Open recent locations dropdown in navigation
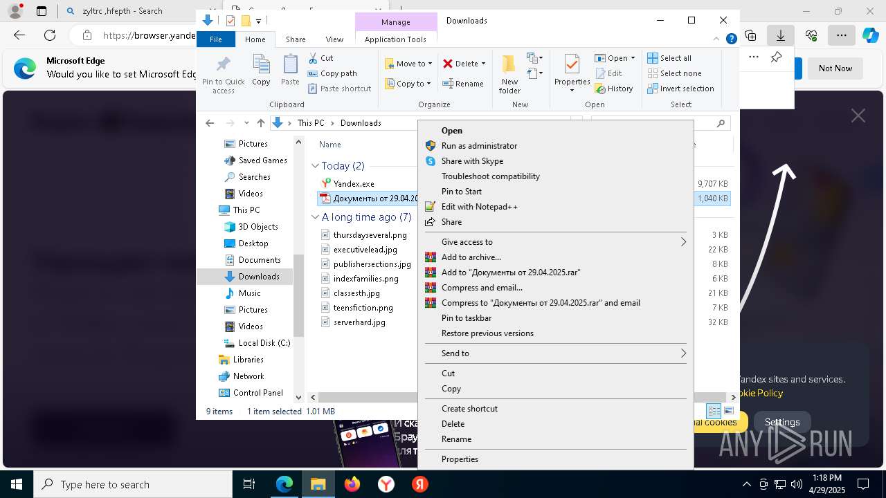 (246, 123)
